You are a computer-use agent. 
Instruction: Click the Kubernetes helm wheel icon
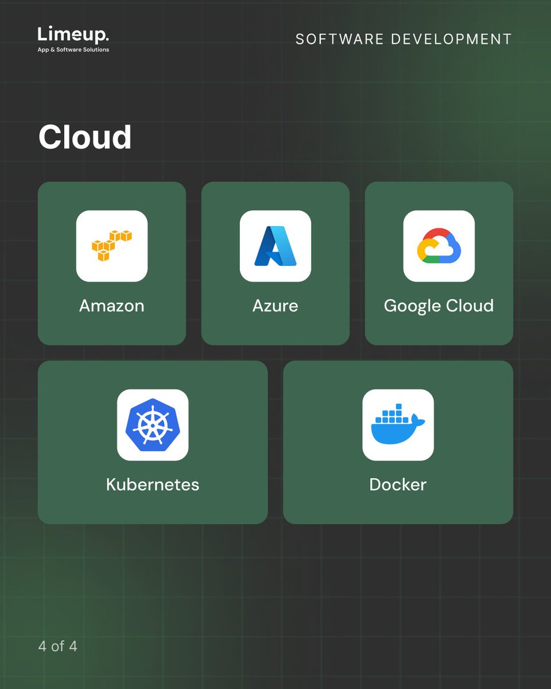click(153, 425)
